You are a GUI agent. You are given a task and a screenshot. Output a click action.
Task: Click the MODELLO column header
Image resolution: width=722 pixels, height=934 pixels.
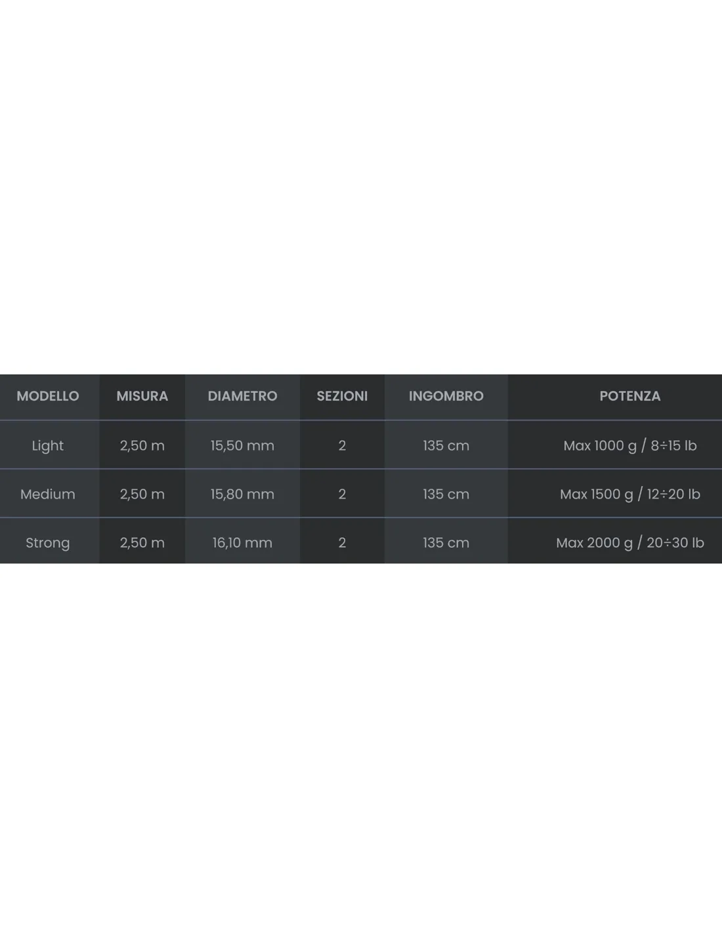[x=48, y=396]
